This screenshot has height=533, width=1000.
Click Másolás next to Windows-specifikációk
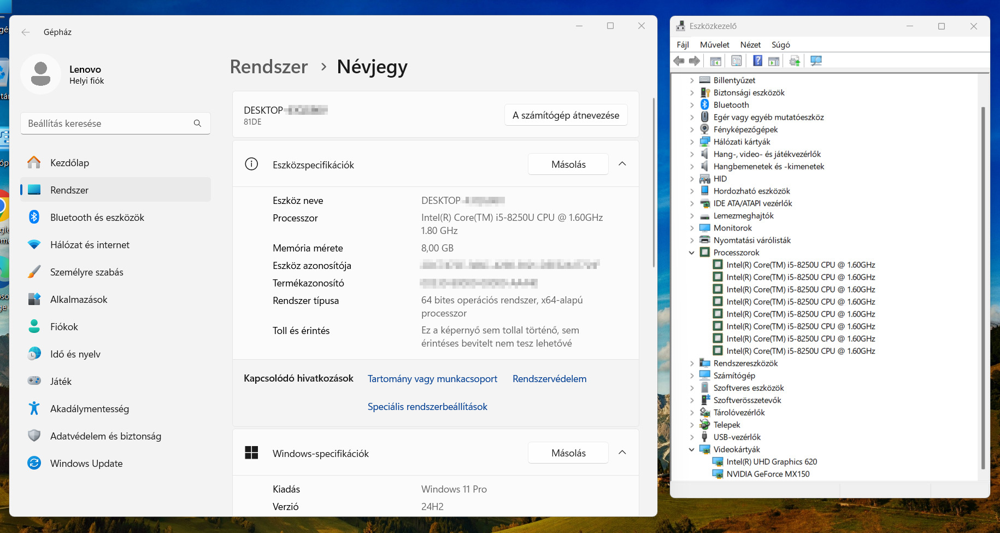click(x=568, y=453)
